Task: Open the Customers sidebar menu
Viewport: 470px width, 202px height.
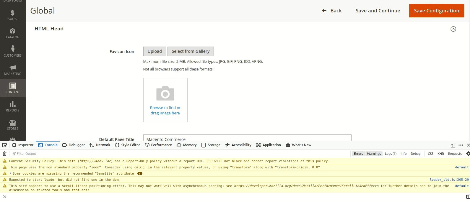Action: [x=13, y=52]
